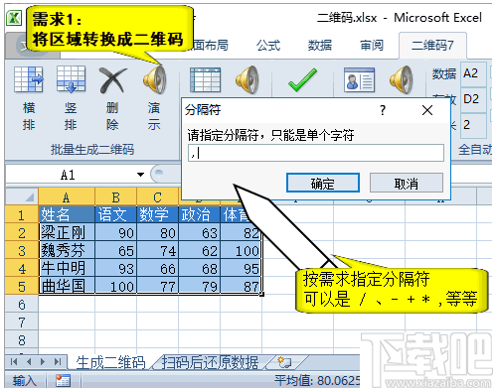
Task: Click the 删除 delete X icon
Action: tap(112, 80)
